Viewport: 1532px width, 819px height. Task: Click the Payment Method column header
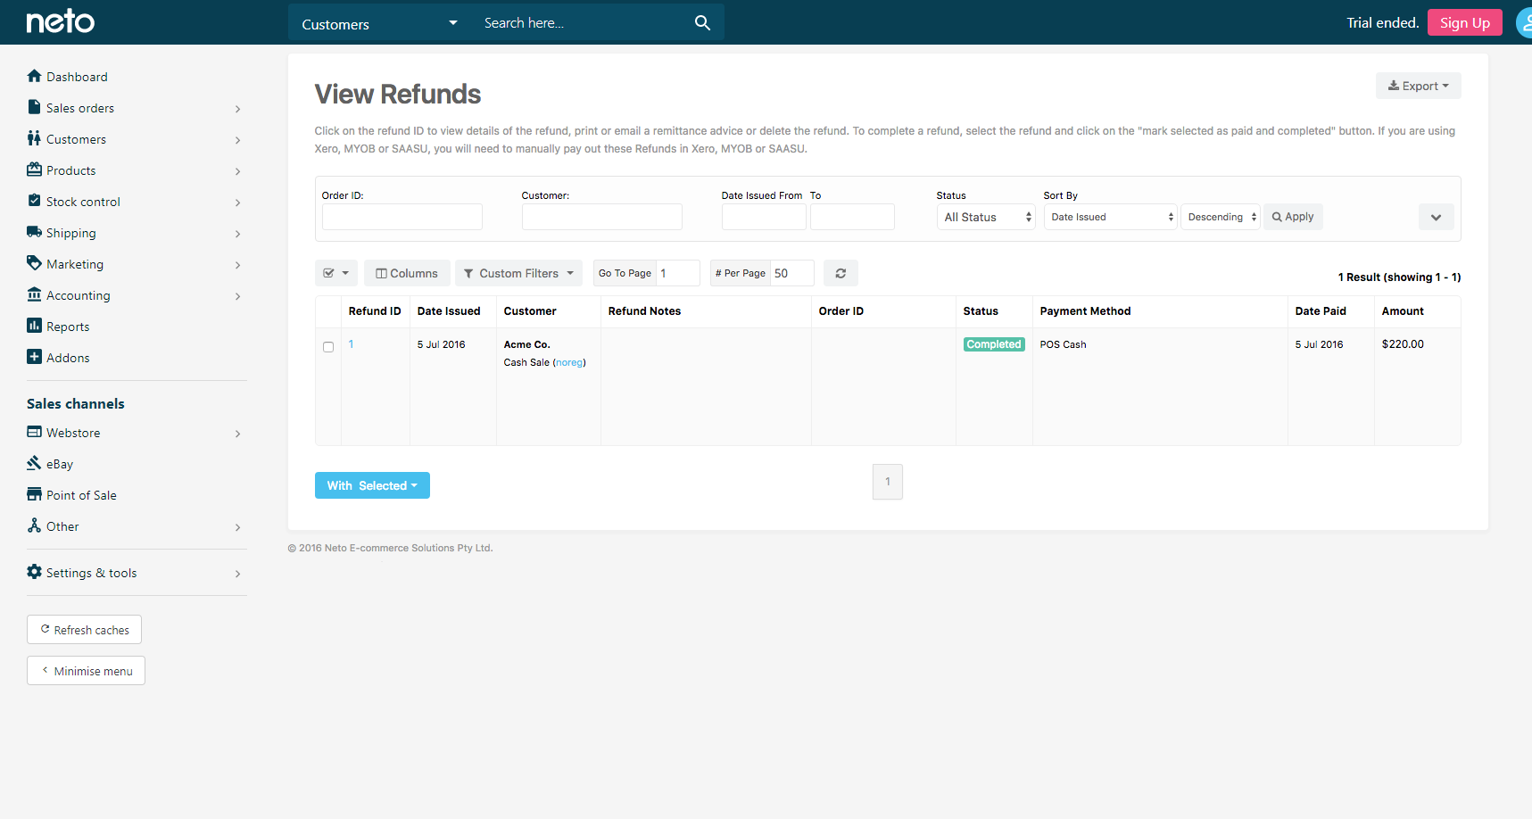pyautogui.click(x=1085, y=311)
